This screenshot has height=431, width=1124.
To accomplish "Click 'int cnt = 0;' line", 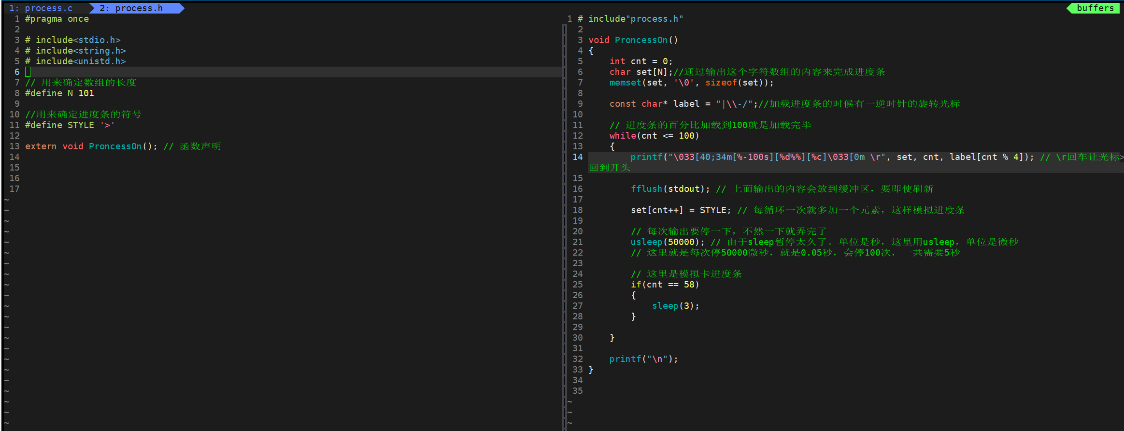I will [x=641, y=61].
